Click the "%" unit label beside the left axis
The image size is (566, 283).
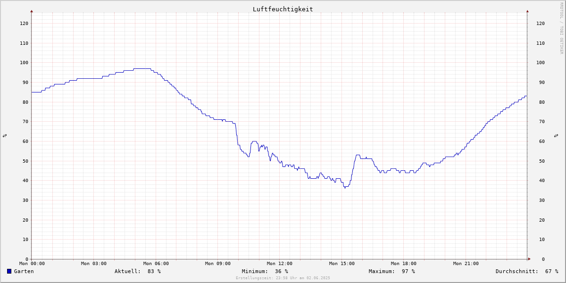pyautogui.click(x=5, y=136)
